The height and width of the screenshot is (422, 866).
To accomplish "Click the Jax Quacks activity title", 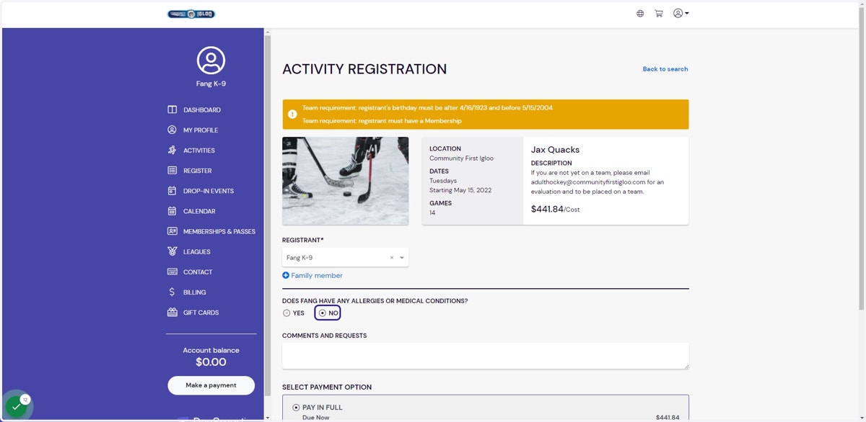I will (555, 150).
